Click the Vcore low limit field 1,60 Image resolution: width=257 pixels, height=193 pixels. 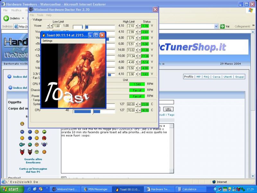click(57, 26)
